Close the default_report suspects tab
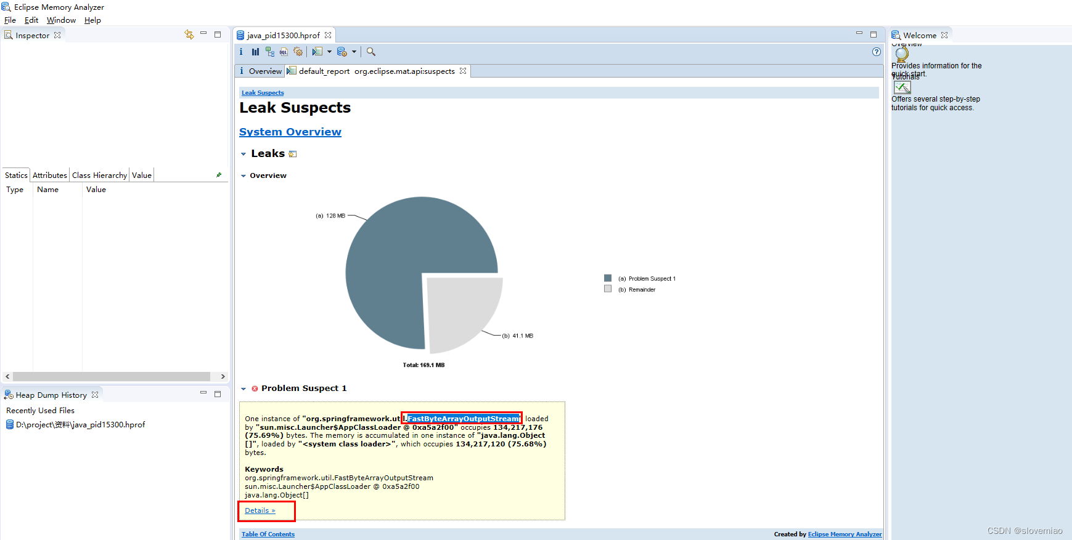Viewport: 1072px width, 540px height. [x=463, y=71]
